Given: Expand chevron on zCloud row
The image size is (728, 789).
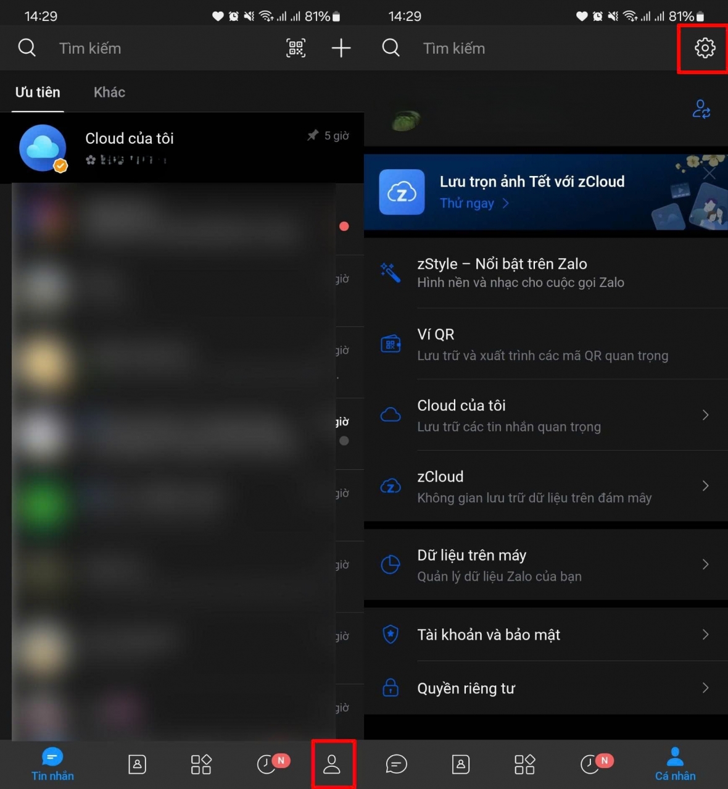Looking at the screenshot, I should [705, 486].
